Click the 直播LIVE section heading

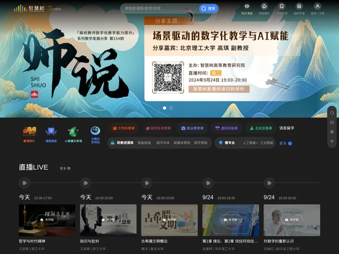33,167
